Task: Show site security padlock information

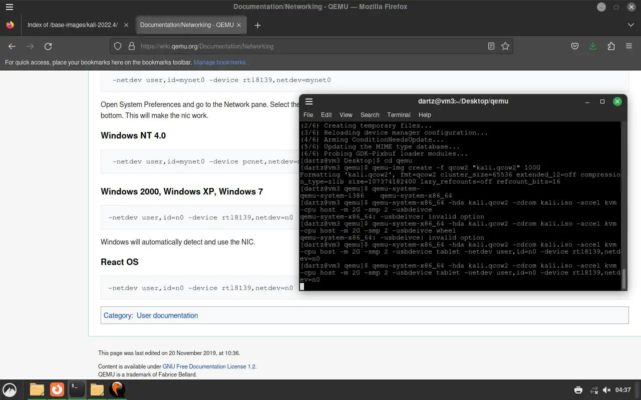Action: (x=132, y=46)
